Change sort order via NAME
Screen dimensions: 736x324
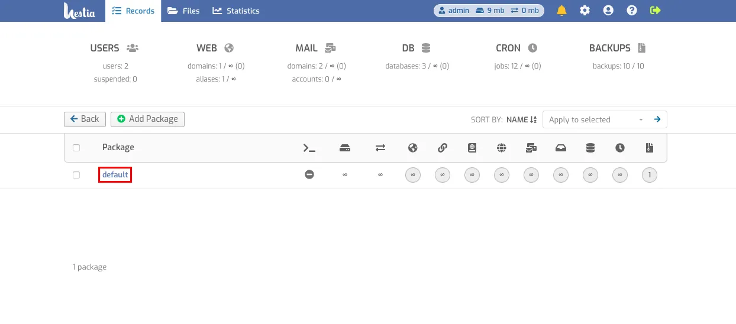521,119
